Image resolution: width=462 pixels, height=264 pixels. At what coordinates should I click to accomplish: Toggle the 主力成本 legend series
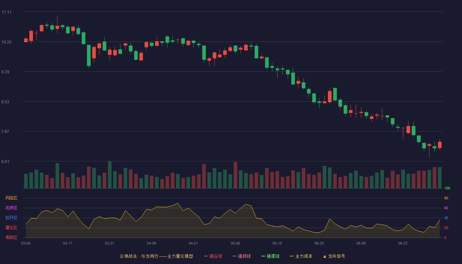(301, 256)
